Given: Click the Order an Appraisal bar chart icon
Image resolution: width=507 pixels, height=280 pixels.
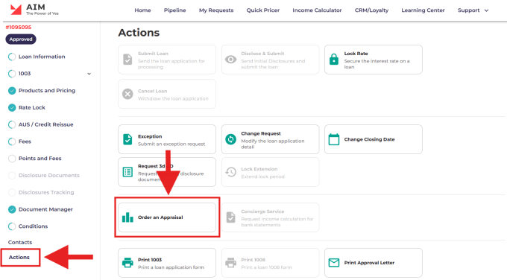Looking at the screenshot, I should (127, 217).
